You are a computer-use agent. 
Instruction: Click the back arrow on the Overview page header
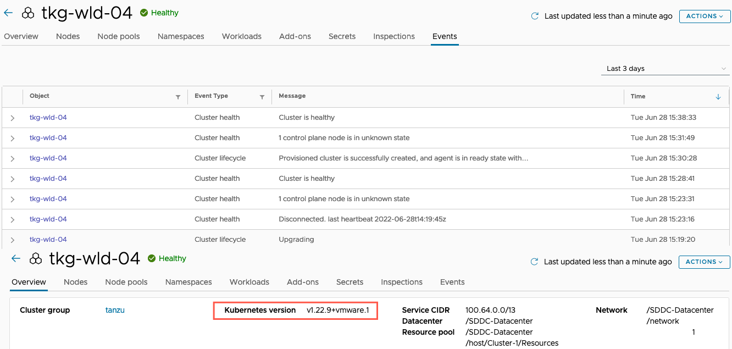(15, 258)
